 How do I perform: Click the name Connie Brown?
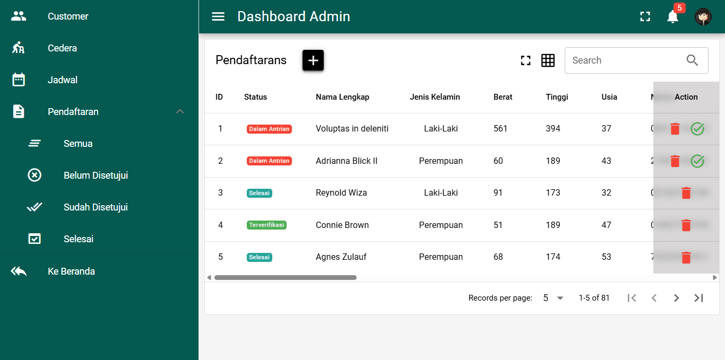342,225
